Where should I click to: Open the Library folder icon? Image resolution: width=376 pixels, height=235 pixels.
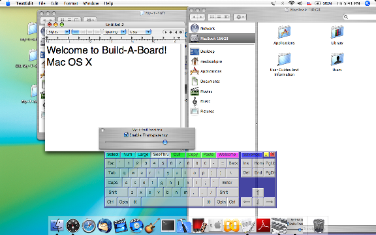click(x=337, y=35)
